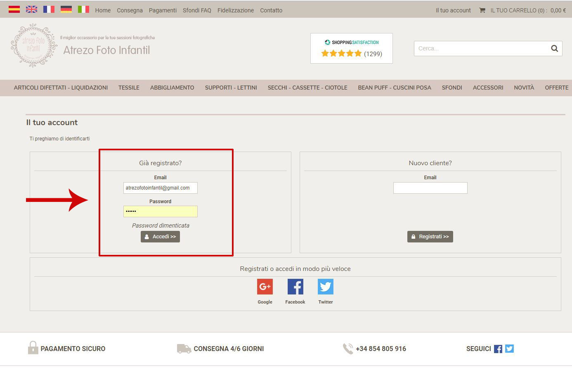Focus the new customer Email field
Viewport: 572px width, 368px height.
430,188
